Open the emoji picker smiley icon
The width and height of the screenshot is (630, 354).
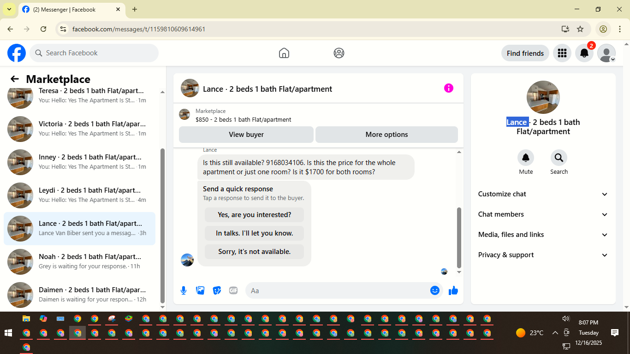[x=434, y=290]
